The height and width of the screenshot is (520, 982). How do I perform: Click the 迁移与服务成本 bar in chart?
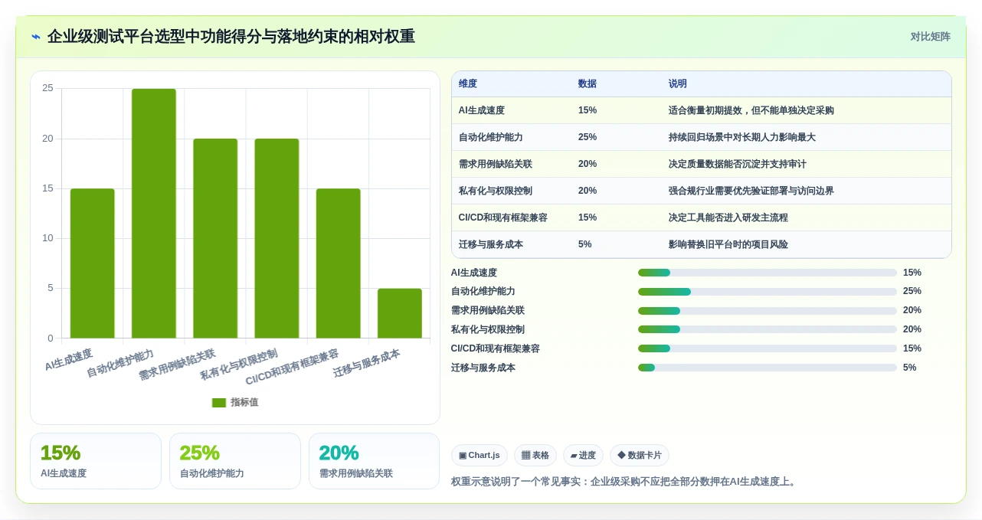coord(400,313)
